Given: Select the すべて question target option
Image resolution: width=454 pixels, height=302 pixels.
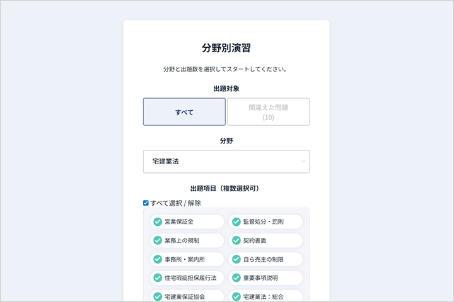Looking at the screenshot, I should (184, 112).
